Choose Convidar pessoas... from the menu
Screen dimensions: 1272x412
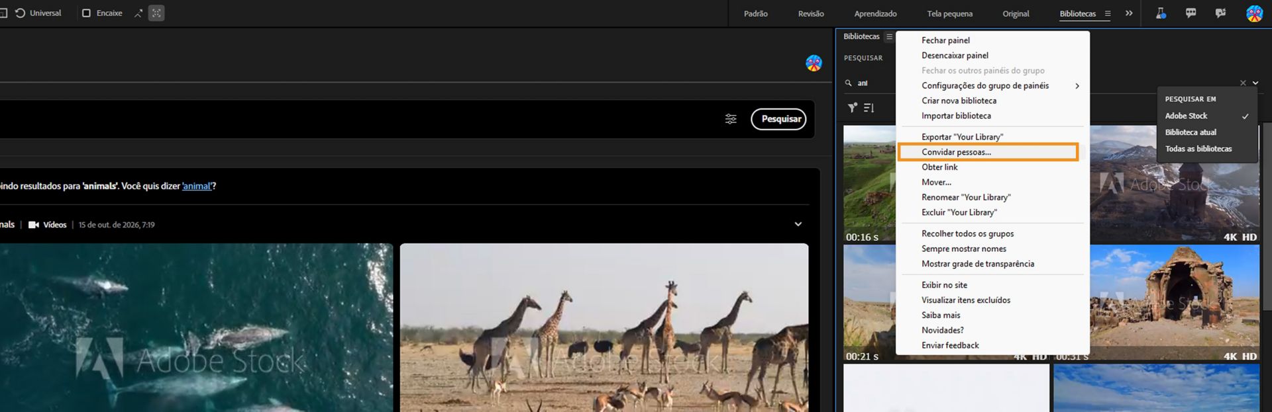(988, 152)
